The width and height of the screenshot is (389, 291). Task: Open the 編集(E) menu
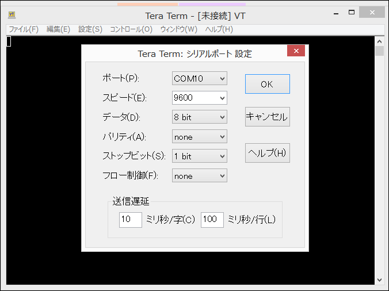click(58, 29)
